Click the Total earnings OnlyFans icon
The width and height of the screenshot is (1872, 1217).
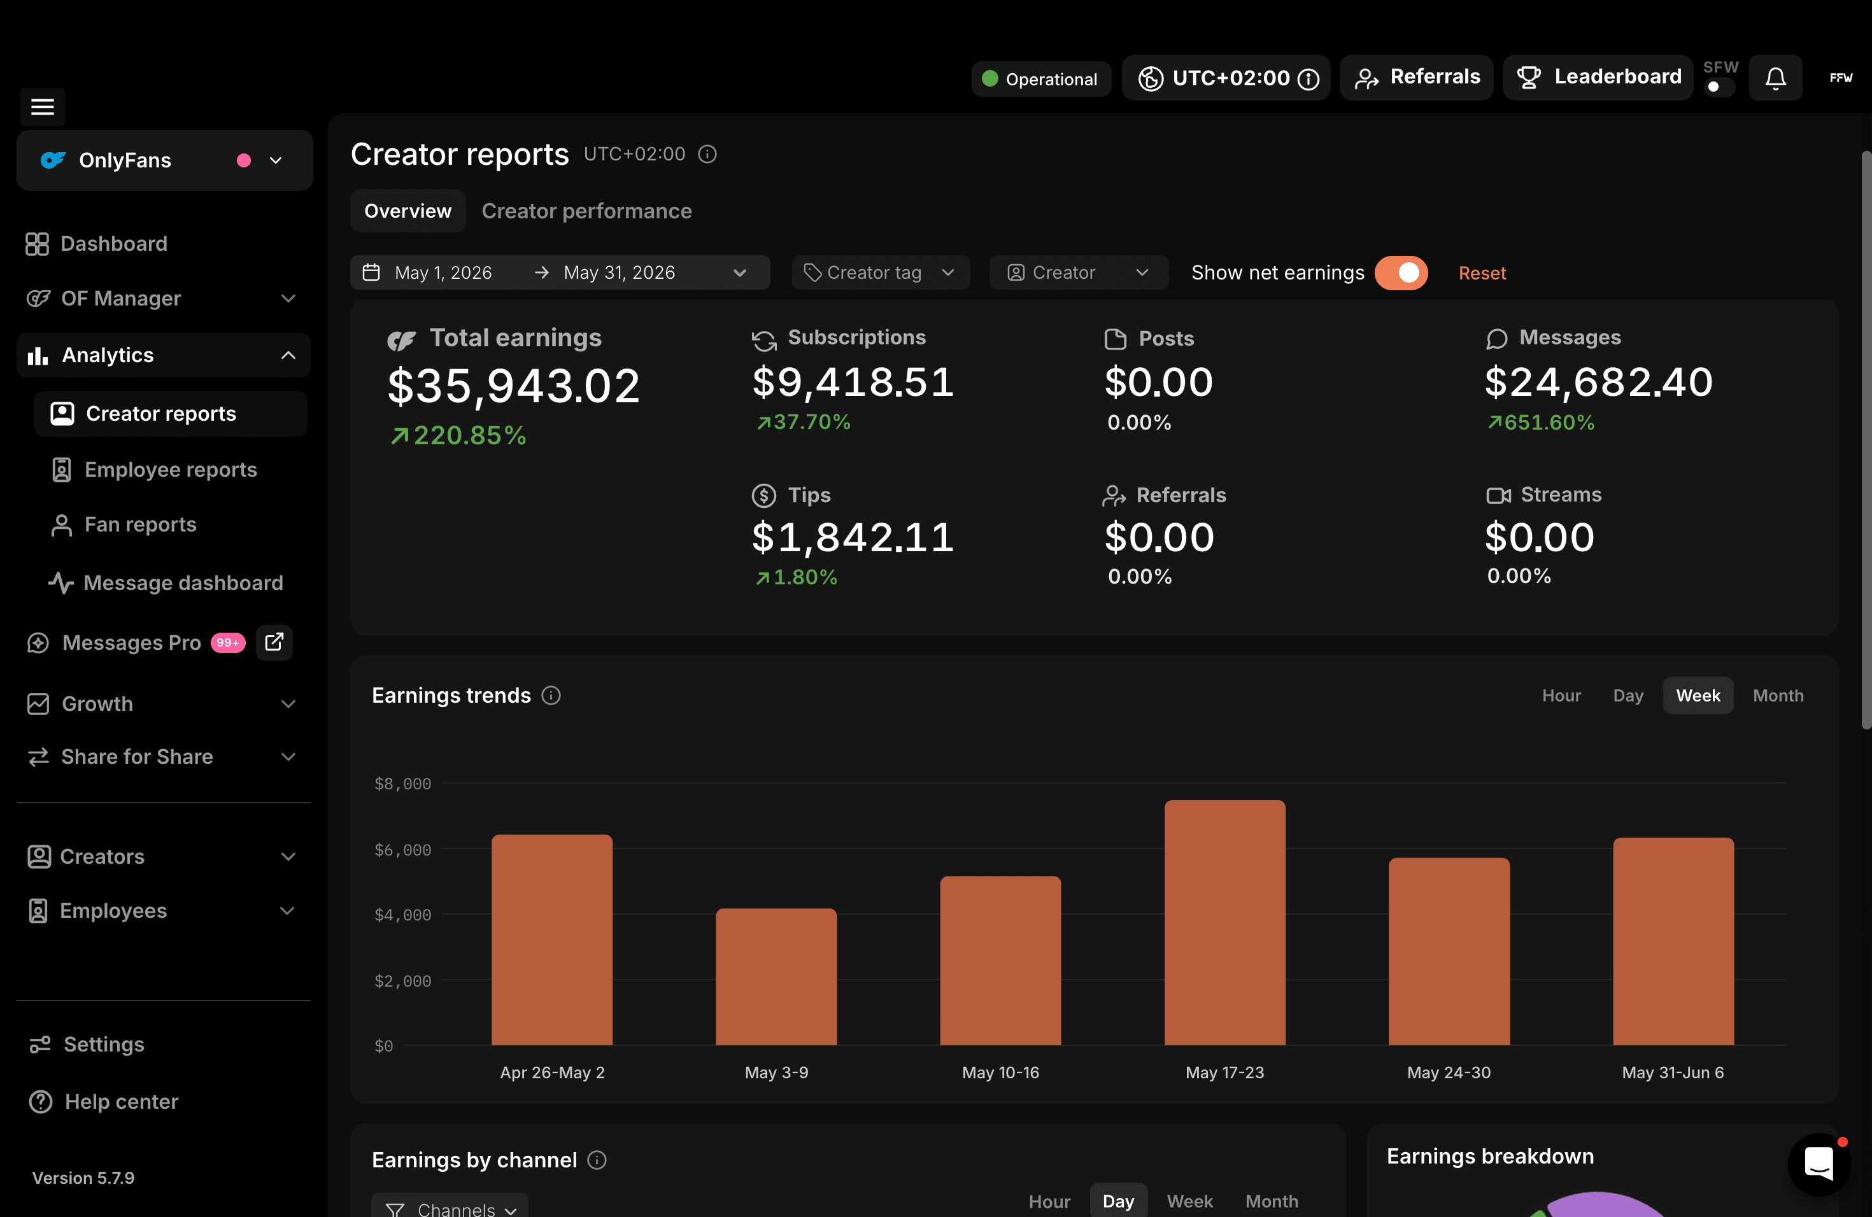401,340
